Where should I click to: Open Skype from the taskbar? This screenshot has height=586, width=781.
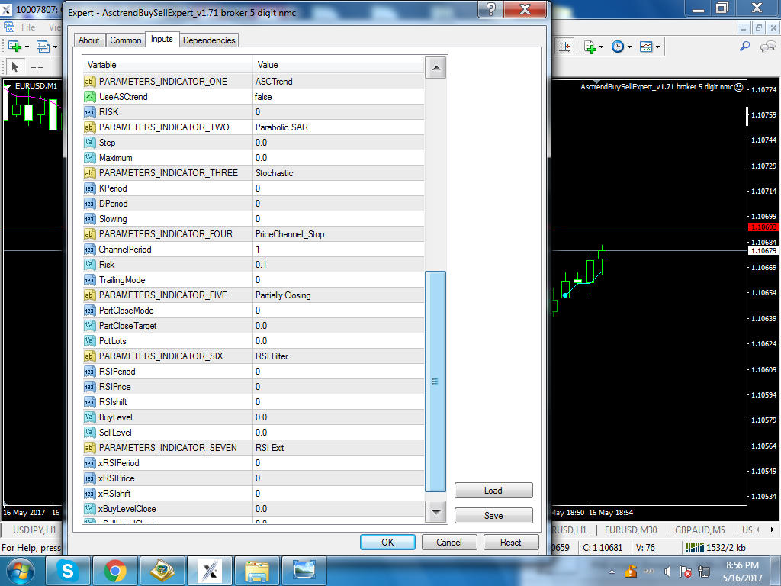(68, 571)
